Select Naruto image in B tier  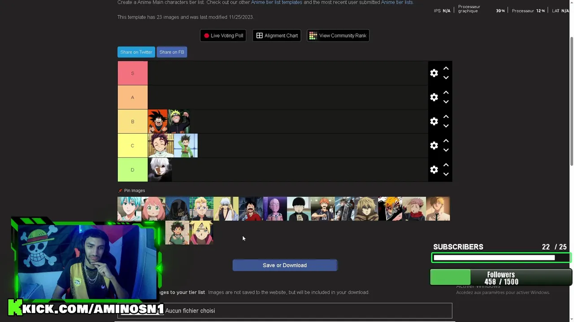pos(178,121)
